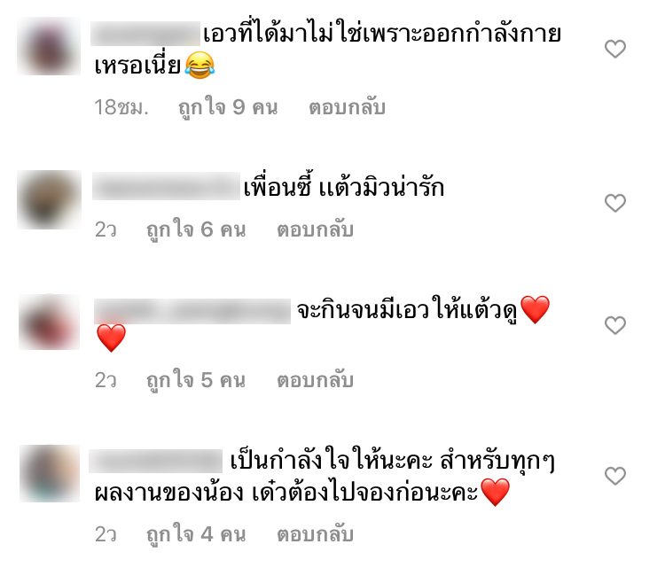665x583 pixels.
Task: Open second commenter's blurred profile picture
Action: [49, 199]
